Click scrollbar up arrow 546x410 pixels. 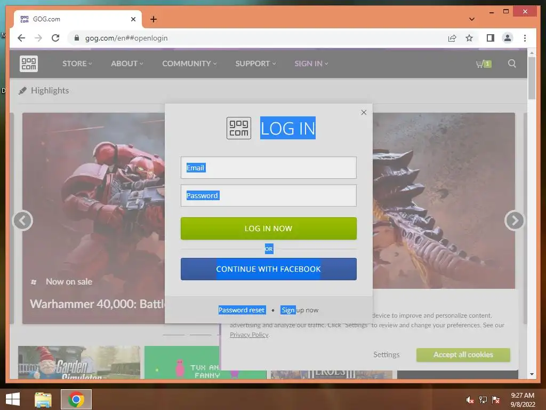point(532,53)
